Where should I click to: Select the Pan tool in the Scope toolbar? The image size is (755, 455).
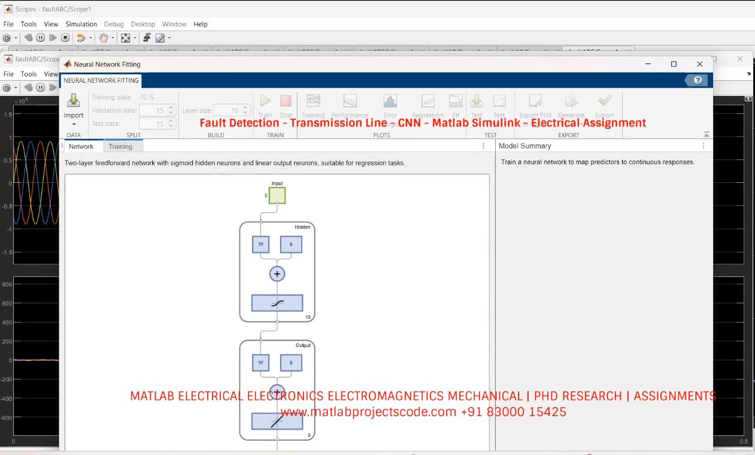[105, 37]
